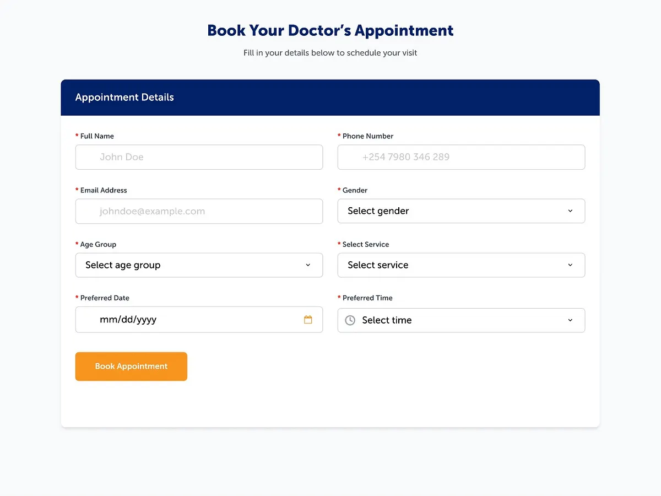Screen dimensions: 661x496
Task: Click the clock icon beside Select time
Action: [x=350, y=320]
